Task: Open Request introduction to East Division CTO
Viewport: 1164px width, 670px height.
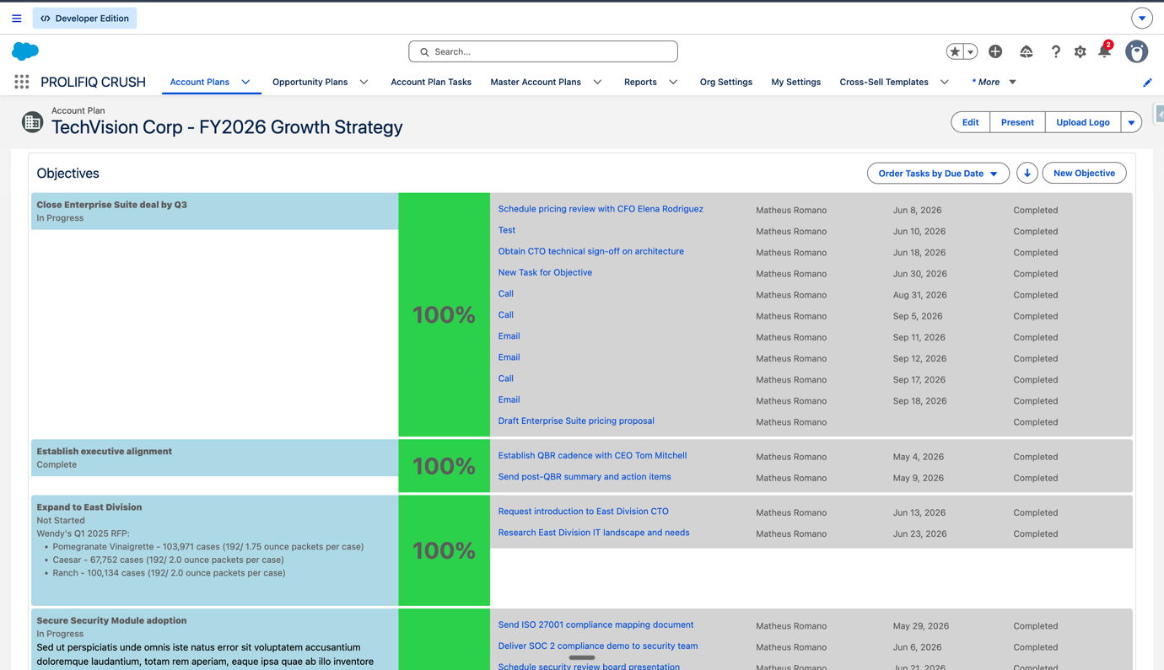Action: click(x=583, y=511)
